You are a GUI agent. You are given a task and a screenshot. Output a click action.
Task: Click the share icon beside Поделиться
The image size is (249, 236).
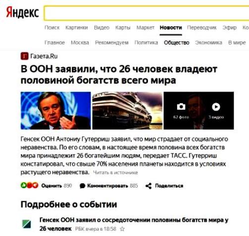pos(149,186)
